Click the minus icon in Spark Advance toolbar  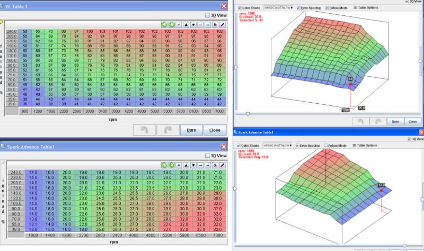201,166
